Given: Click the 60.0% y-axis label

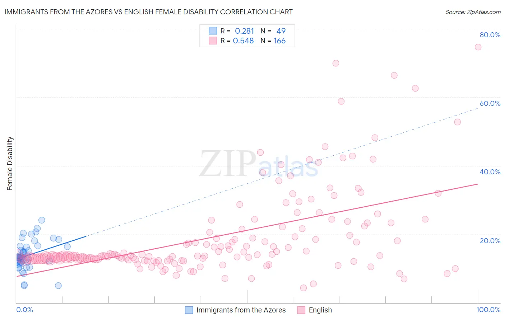Looking at the screenshot, I should click(x=490, y=103).
